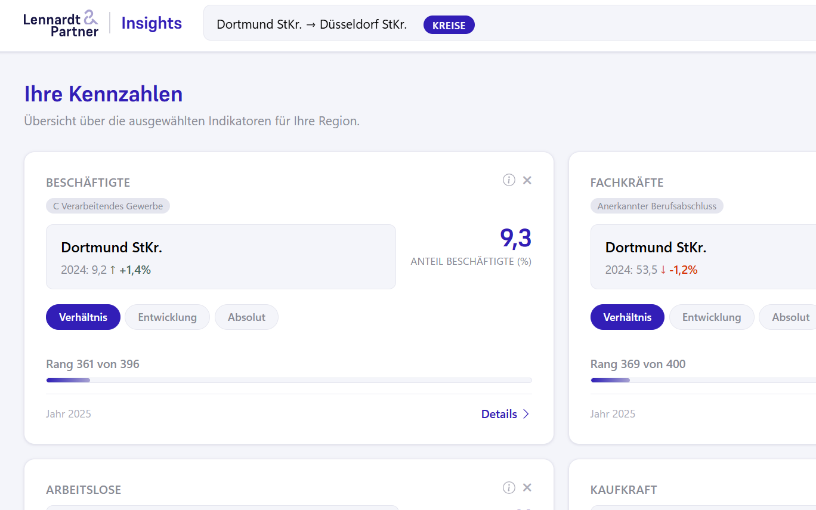816x510 pixels.
Task: Remove the Beschäftigte card with its X
Action: click(527, 180)
